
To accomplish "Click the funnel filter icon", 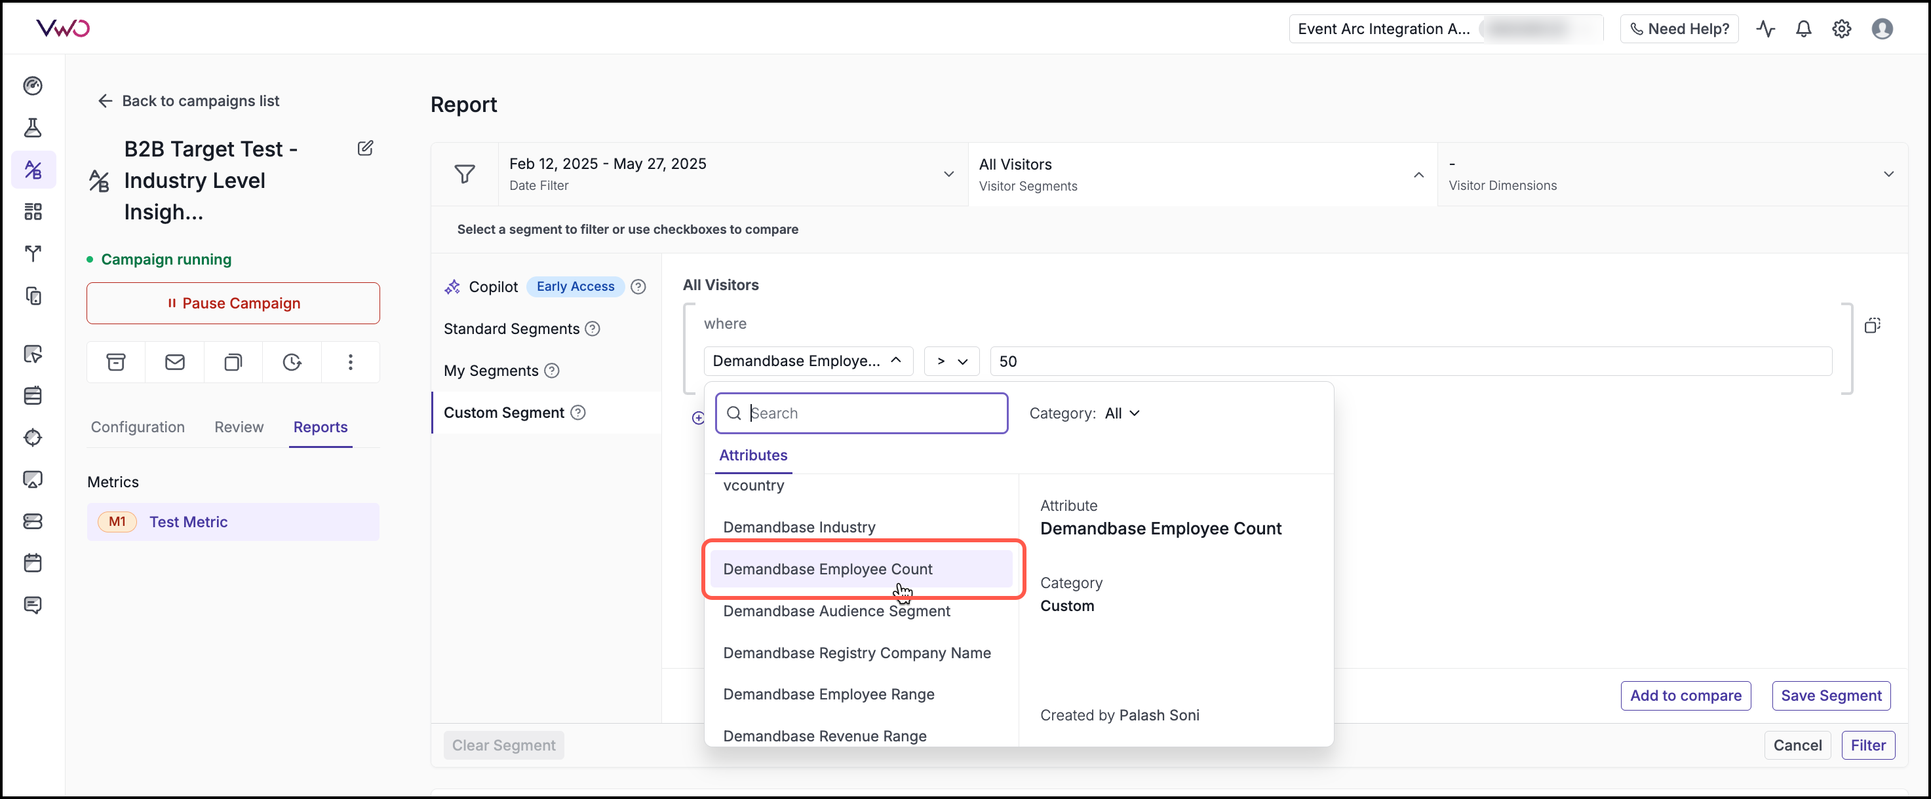I will (465, 174).
